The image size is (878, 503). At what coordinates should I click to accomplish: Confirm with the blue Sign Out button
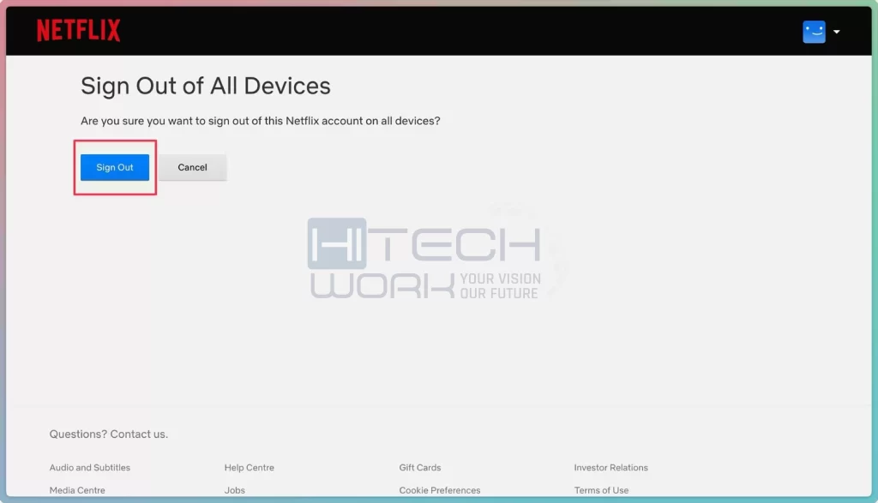115,167
